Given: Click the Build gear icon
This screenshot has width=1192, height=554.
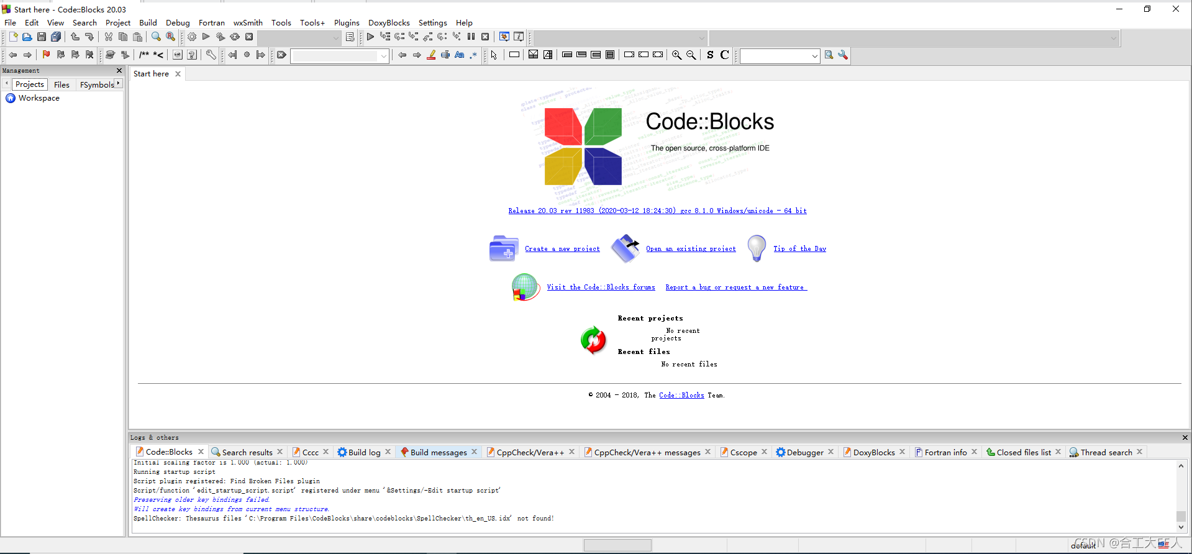Looking at the screenshot, I should [192, 37].
